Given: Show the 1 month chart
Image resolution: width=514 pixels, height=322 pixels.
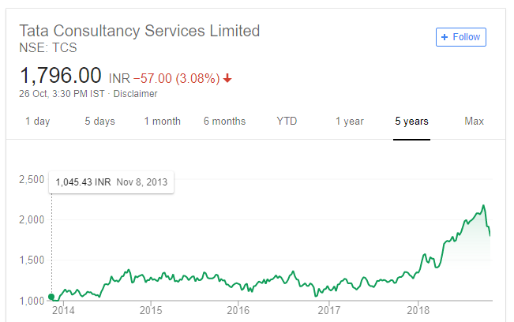Looking at the screenshot, I should coord(162,122).
